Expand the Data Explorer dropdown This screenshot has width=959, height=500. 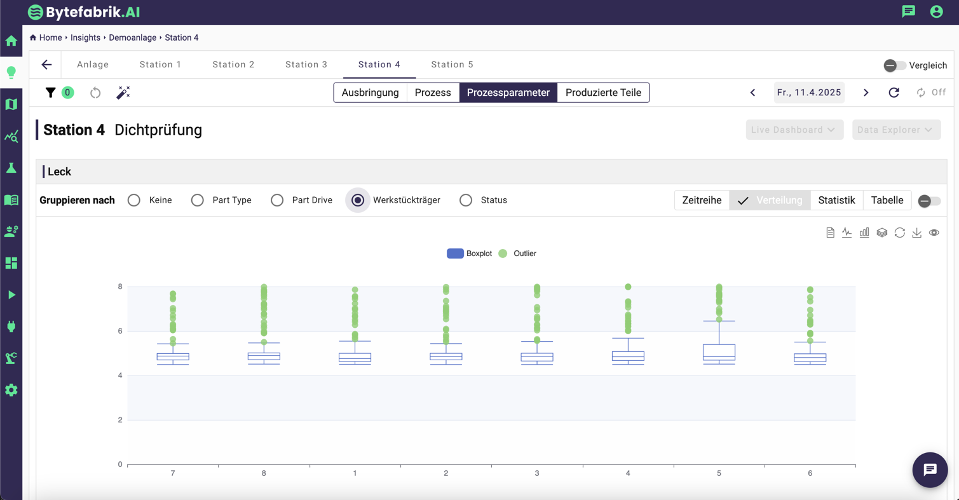(895, 130)
